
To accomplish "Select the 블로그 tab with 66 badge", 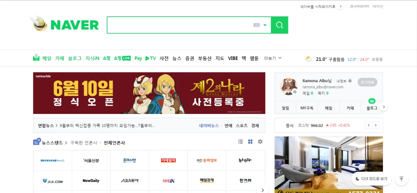I will coord(372,108).
